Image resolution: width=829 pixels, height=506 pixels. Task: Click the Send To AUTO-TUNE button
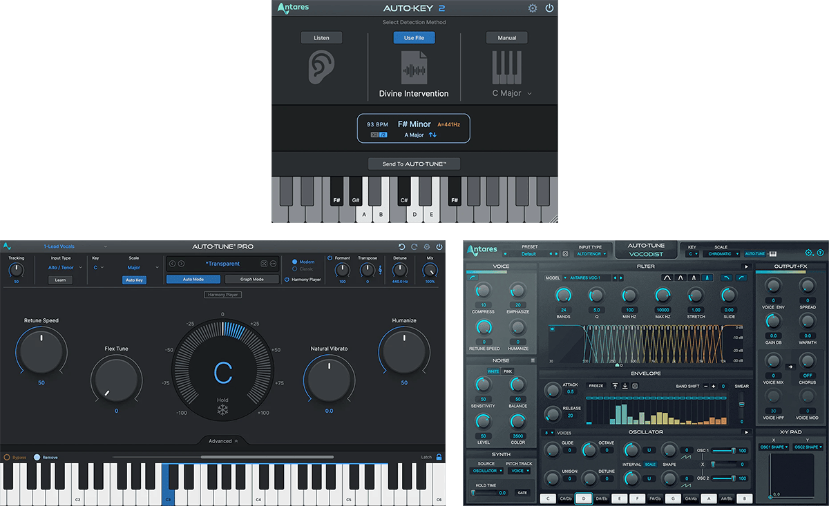[x=414, y=164]
